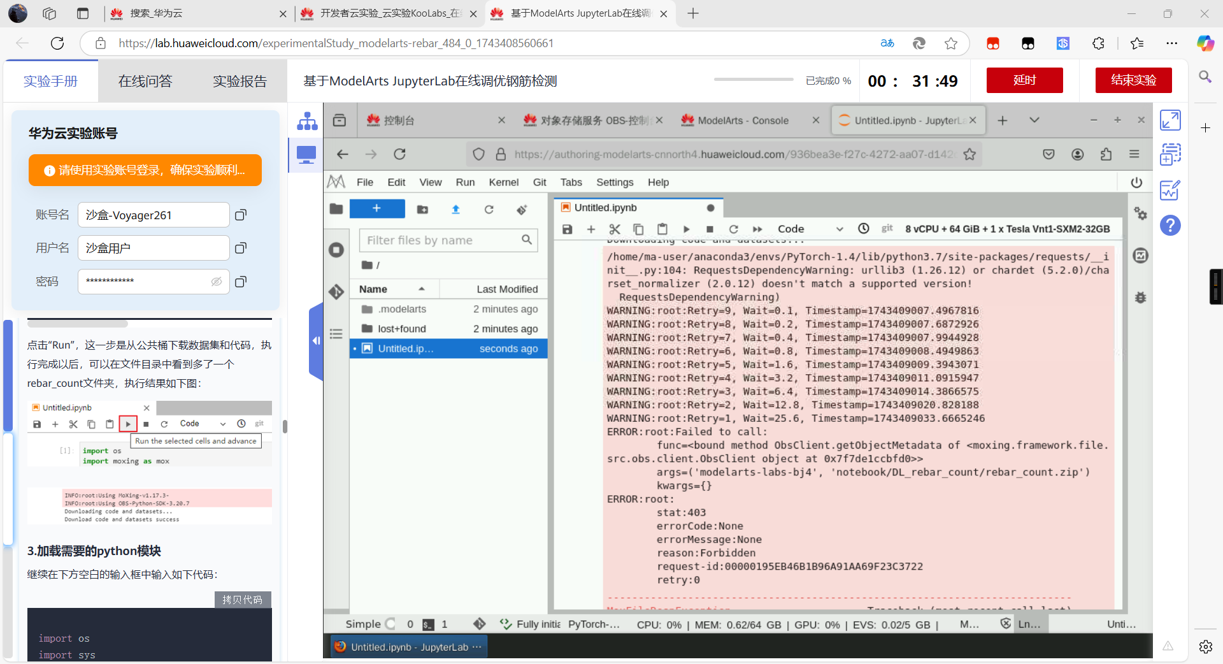
Task: Copy the 用户名 value with its copy icon
Action: (241, 248)
